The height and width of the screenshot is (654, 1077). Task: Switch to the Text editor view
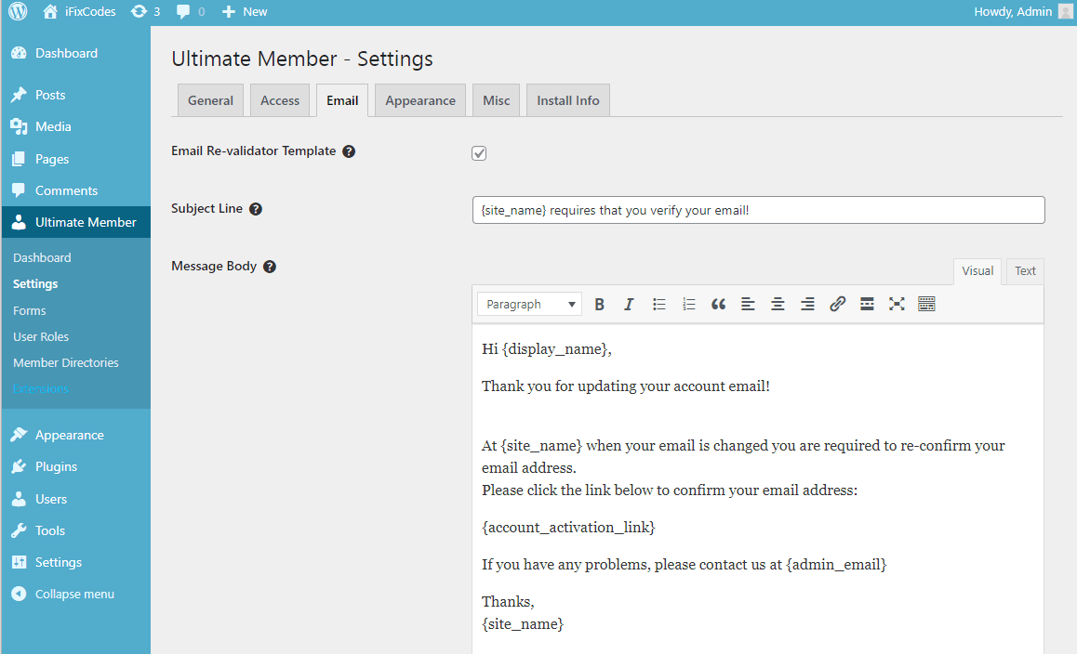[x=1024, y=270]
